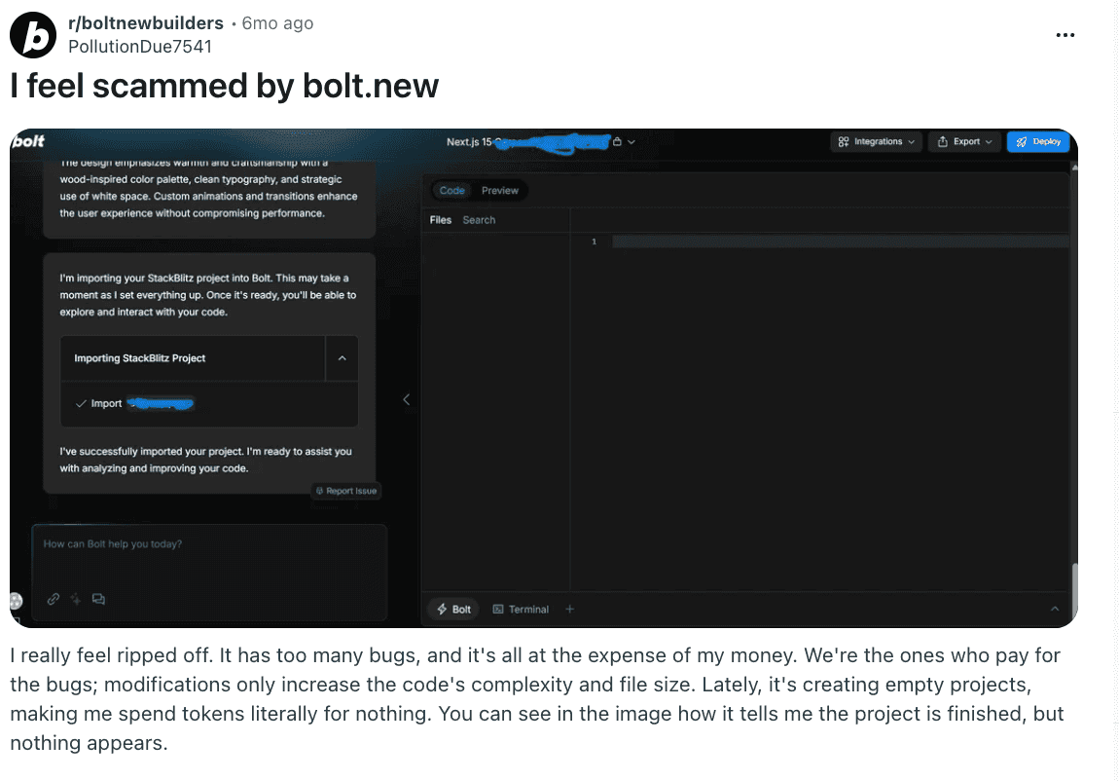
Task: Click the Integrations grid icon in the toolbar
Action: [x=843, y=141]
